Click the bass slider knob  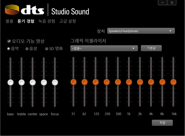(11, 82)
